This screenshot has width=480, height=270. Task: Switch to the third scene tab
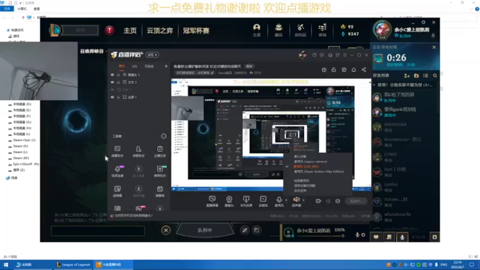[x=149, y=66]
